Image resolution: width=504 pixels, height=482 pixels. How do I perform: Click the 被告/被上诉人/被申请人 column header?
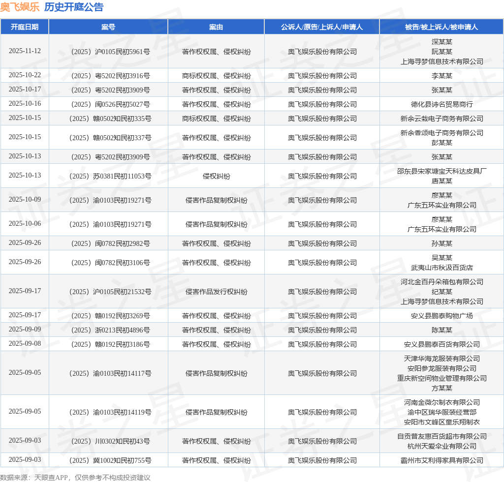pyautogui.click(x=441, y=27)
